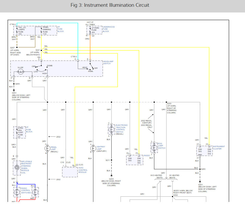The height and width of the screenshot is (210, 245).
Task: Click the upper '2002' arrow annotation
Action: (x=54, y=137)
